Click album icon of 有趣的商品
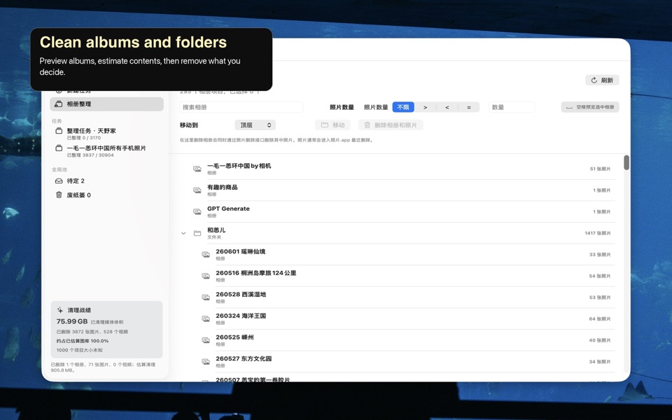The image size is (672, 420). coord(197,190)
